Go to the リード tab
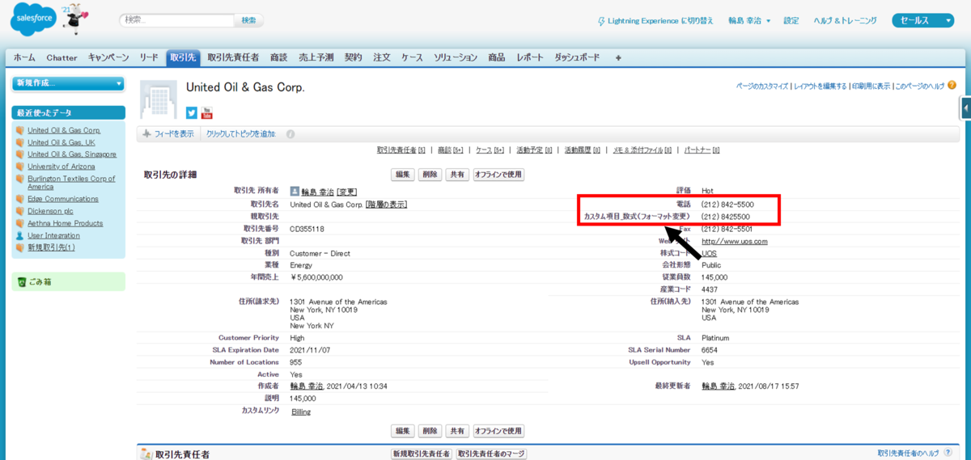This screenshot has height=460, width=971. pos(149,58)
